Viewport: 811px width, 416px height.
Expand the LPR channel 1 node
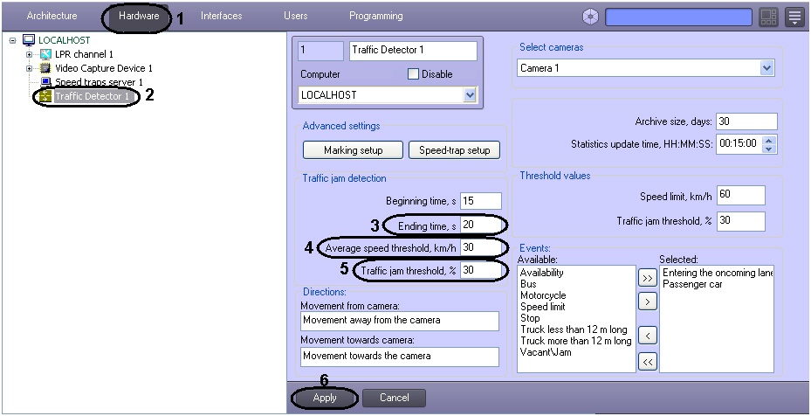[30, 54]
